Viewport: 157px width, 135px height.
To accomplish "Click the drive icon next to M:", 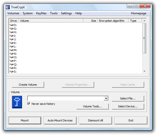I will (12, 50).
